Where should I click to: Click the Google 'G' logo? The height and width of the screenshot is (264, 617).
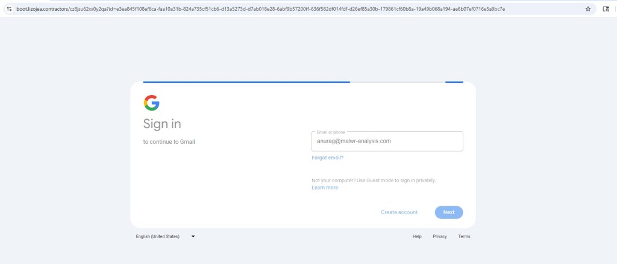click(x=151, y=103)
